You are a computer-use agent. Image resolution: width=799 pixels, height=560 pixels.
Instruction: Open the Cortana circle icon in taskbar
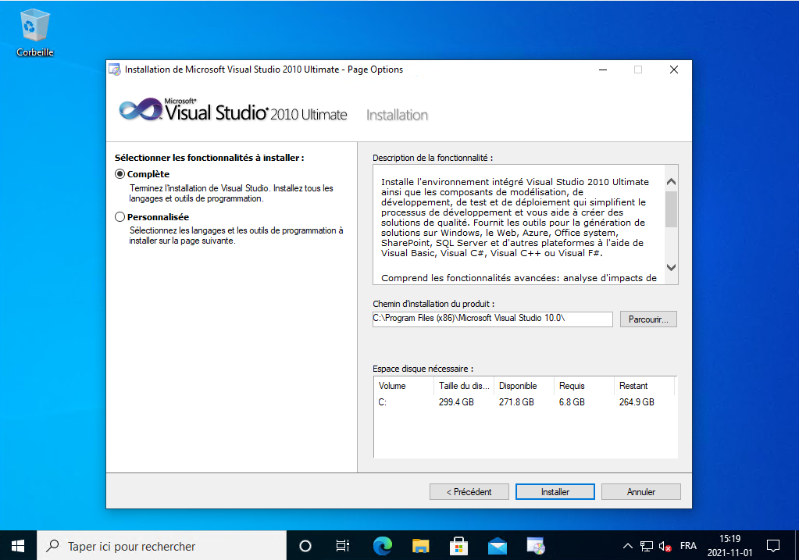point(305,546)
